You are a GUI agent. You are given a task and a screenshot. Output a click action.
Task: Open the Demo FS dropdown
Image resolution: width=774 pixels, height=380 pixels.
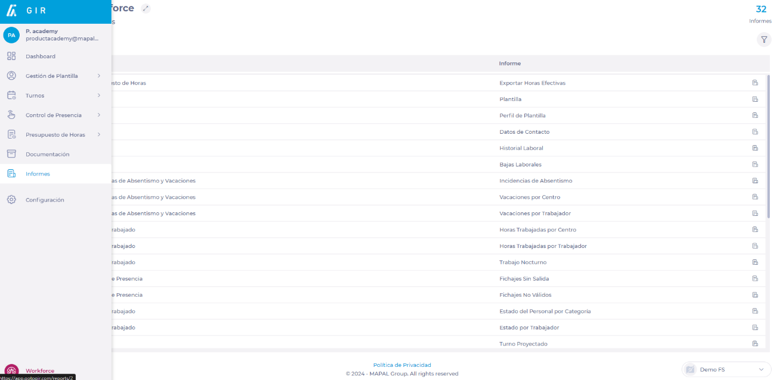click(x=726, y=369)
